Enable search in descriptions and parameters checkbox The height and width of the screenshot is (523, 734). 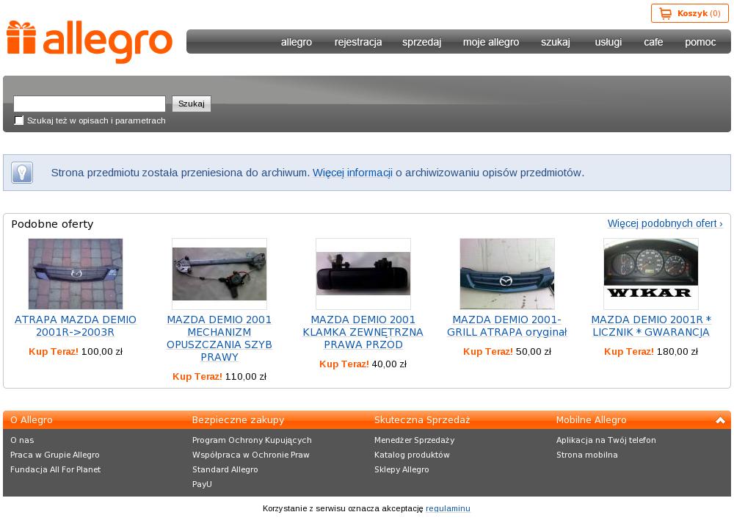(x=19, y=120)
